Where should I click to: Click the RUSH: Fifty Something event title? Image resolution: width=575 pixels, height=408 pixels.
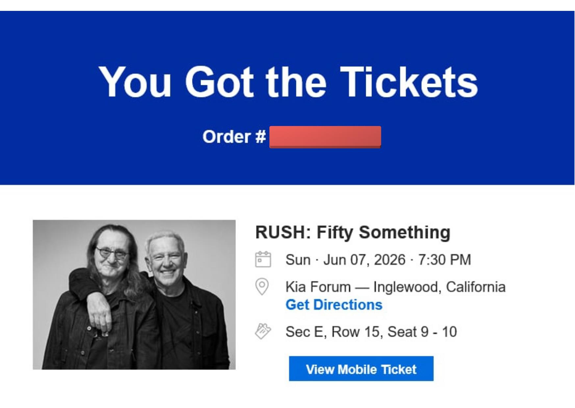click(x=353, y=232)
